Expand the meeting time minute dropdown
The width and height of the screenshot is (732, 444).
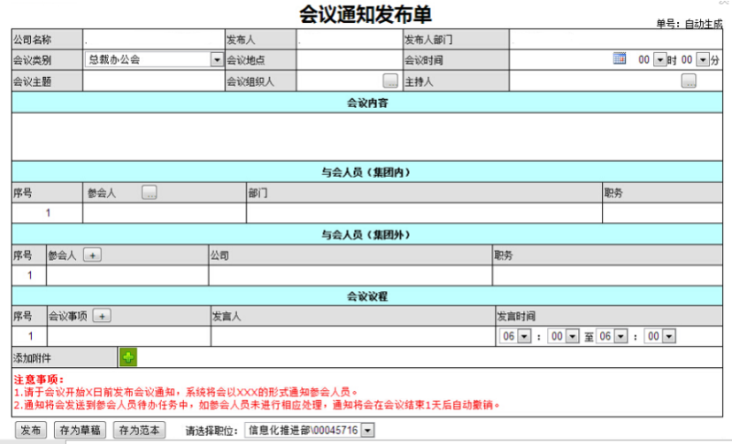point(703,60)
